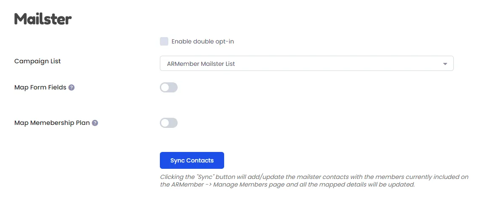Select the ARMember Mailster List value text

201,64
